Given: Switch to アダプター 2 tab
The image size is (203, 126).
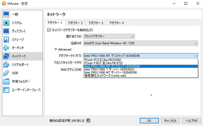Looking at the screenshot, I should click(x=75, y=23).
